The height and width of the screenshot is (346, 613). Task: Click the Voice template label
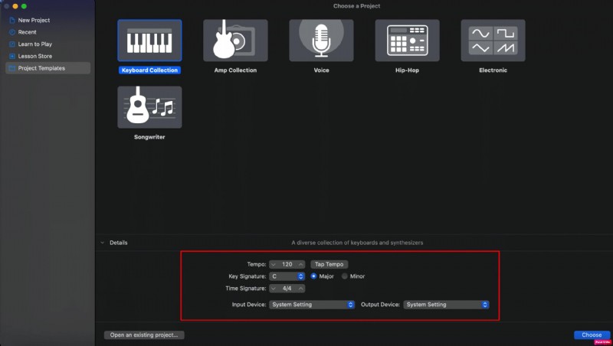[321, 70]
